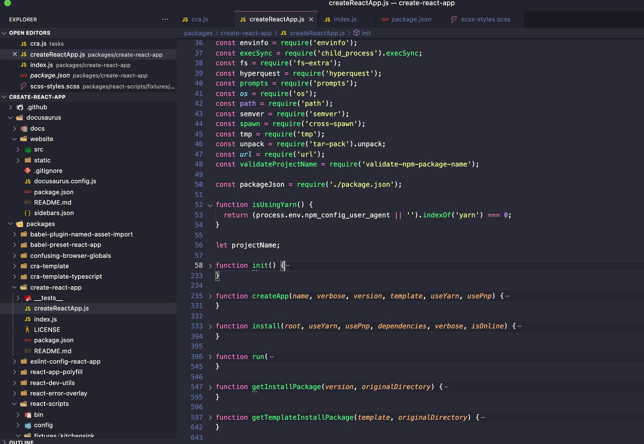Click packages in the breadcrumb path
The image size is (644, 444).
click(198, 33)
